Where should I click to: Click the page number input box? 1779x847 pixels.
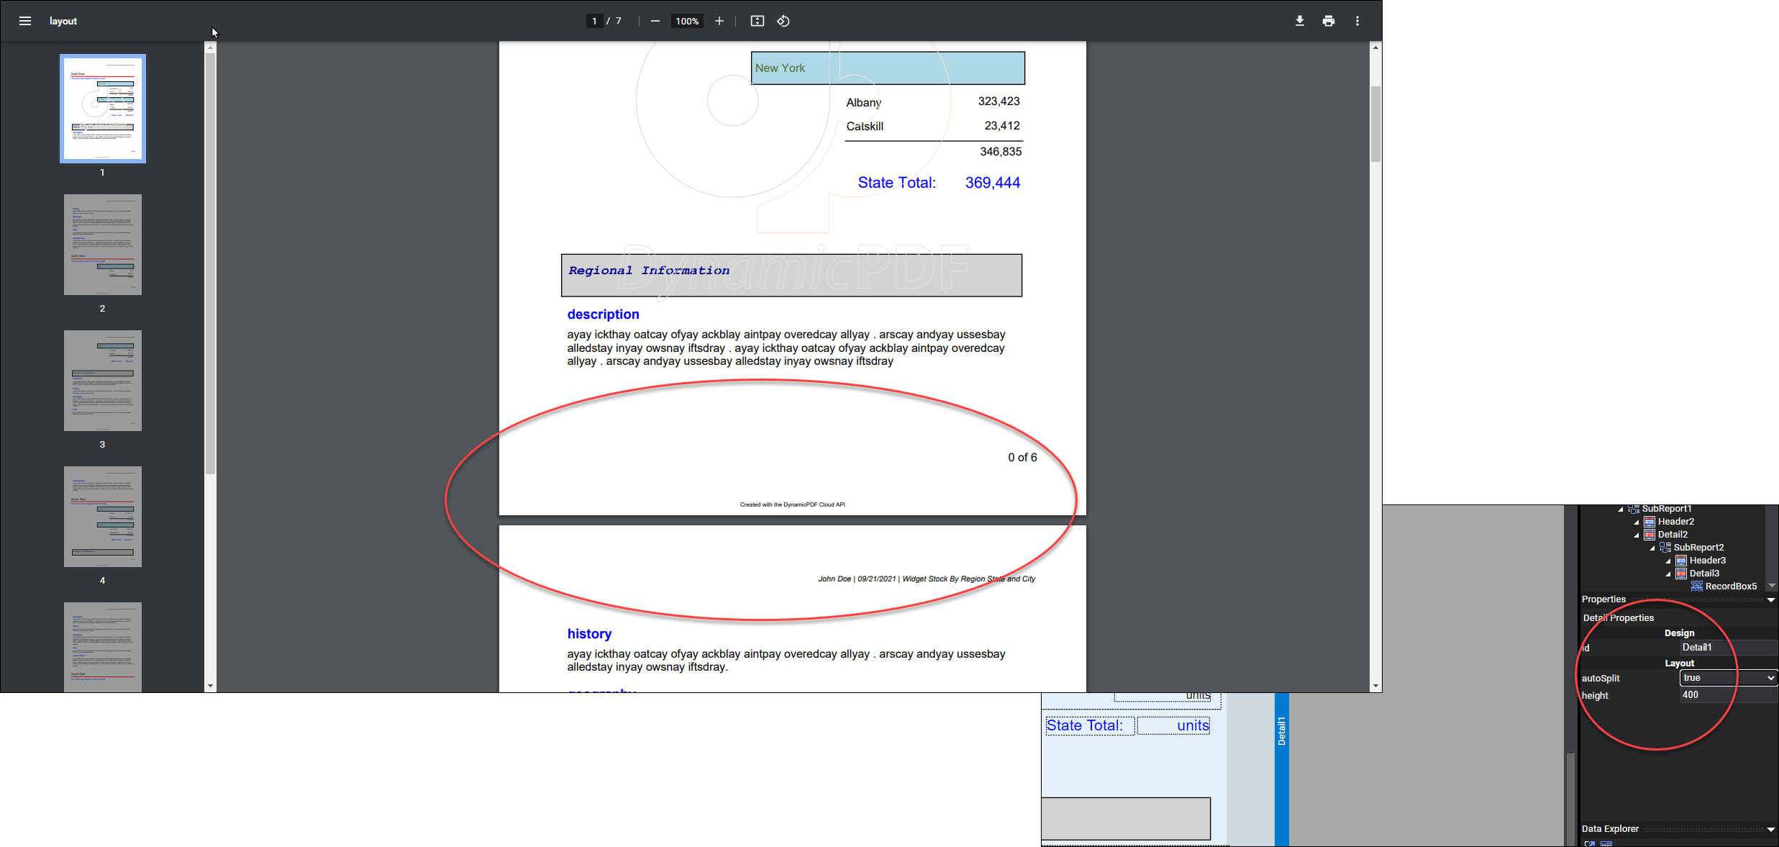click(594, 21)
